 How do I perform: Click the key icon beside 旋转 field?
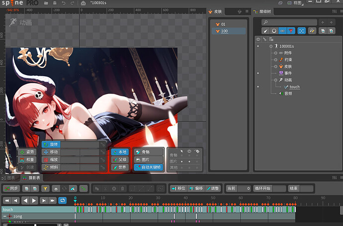coord(102,144)
